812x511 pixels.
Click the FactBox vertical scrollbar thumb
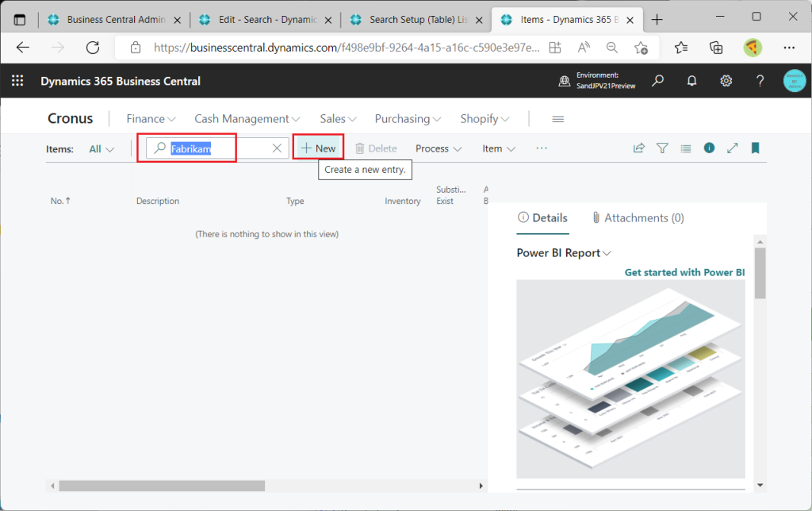coord(760,273)
